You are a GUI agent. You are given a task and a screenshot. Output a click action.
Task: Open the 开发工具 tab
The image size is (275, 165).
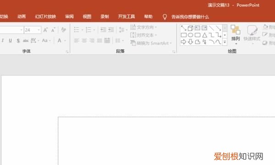click(126, 16)
